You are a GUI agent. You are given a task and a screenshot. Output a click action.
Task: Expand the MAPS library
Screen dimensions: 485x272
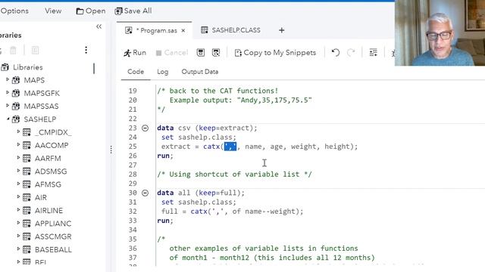8,80
